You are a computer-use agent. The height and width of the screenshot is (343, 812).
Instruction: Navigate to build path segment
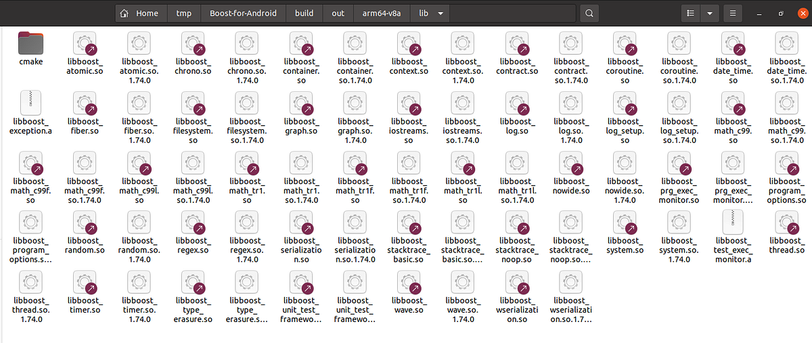304,13
